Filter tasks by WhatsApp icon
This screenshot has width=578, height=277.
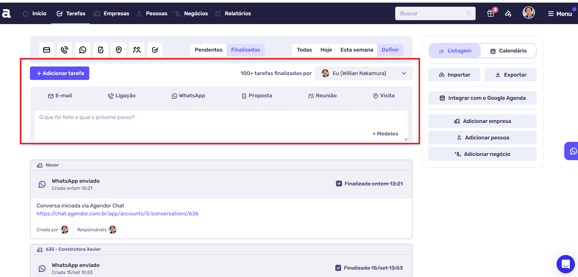click(83, 50)
